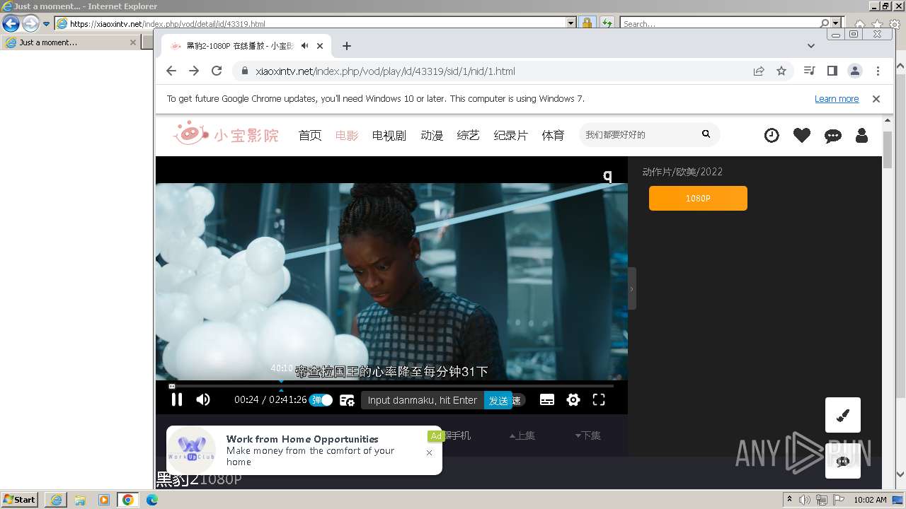This screenshot has height=509, width=906.
Task: Open Windows Start menu
Action: (19, 500)
